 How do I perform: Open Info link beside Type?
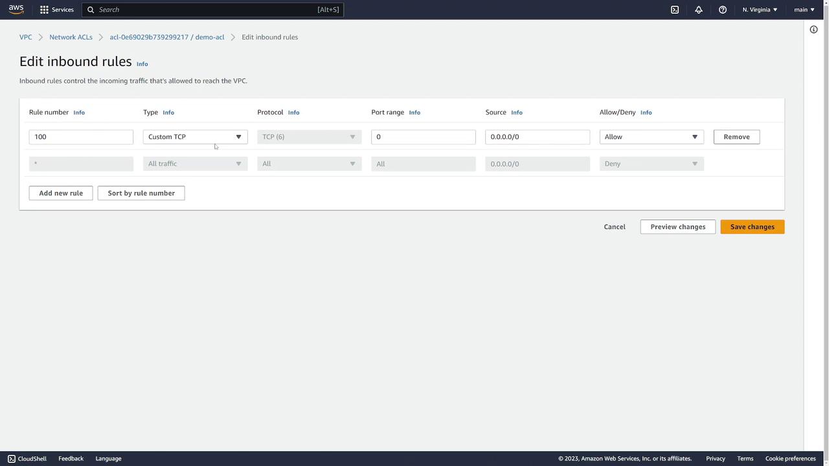(x=168, y=113)
